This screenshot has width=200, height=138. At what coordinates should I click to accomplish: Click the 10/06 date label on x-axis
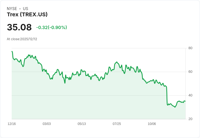pyautogui.click(x=152, y=124)
